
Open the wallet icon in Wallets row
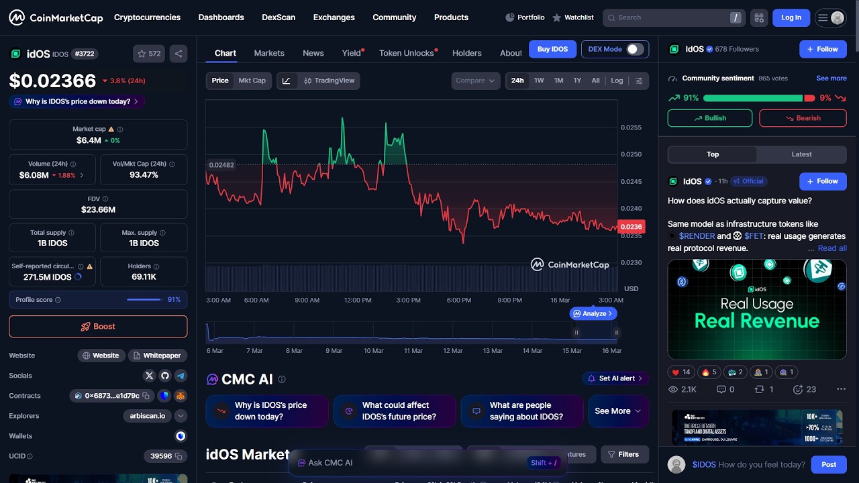coord(181,436)
